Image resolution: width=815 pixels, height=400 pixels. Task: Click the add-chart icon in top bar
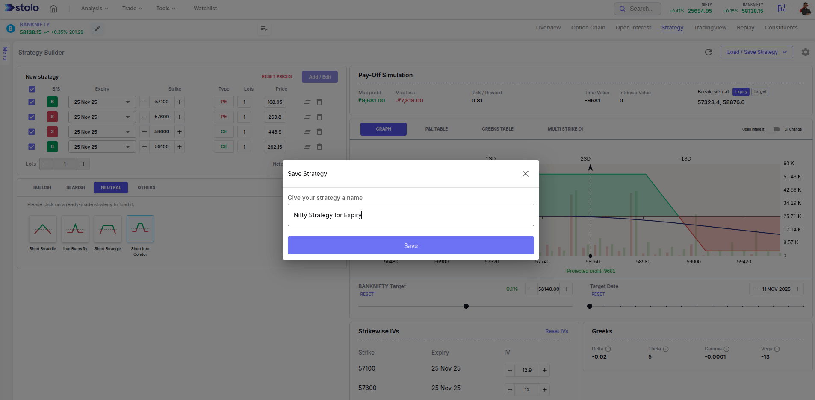pyautogui.click(x=782, y=9)
